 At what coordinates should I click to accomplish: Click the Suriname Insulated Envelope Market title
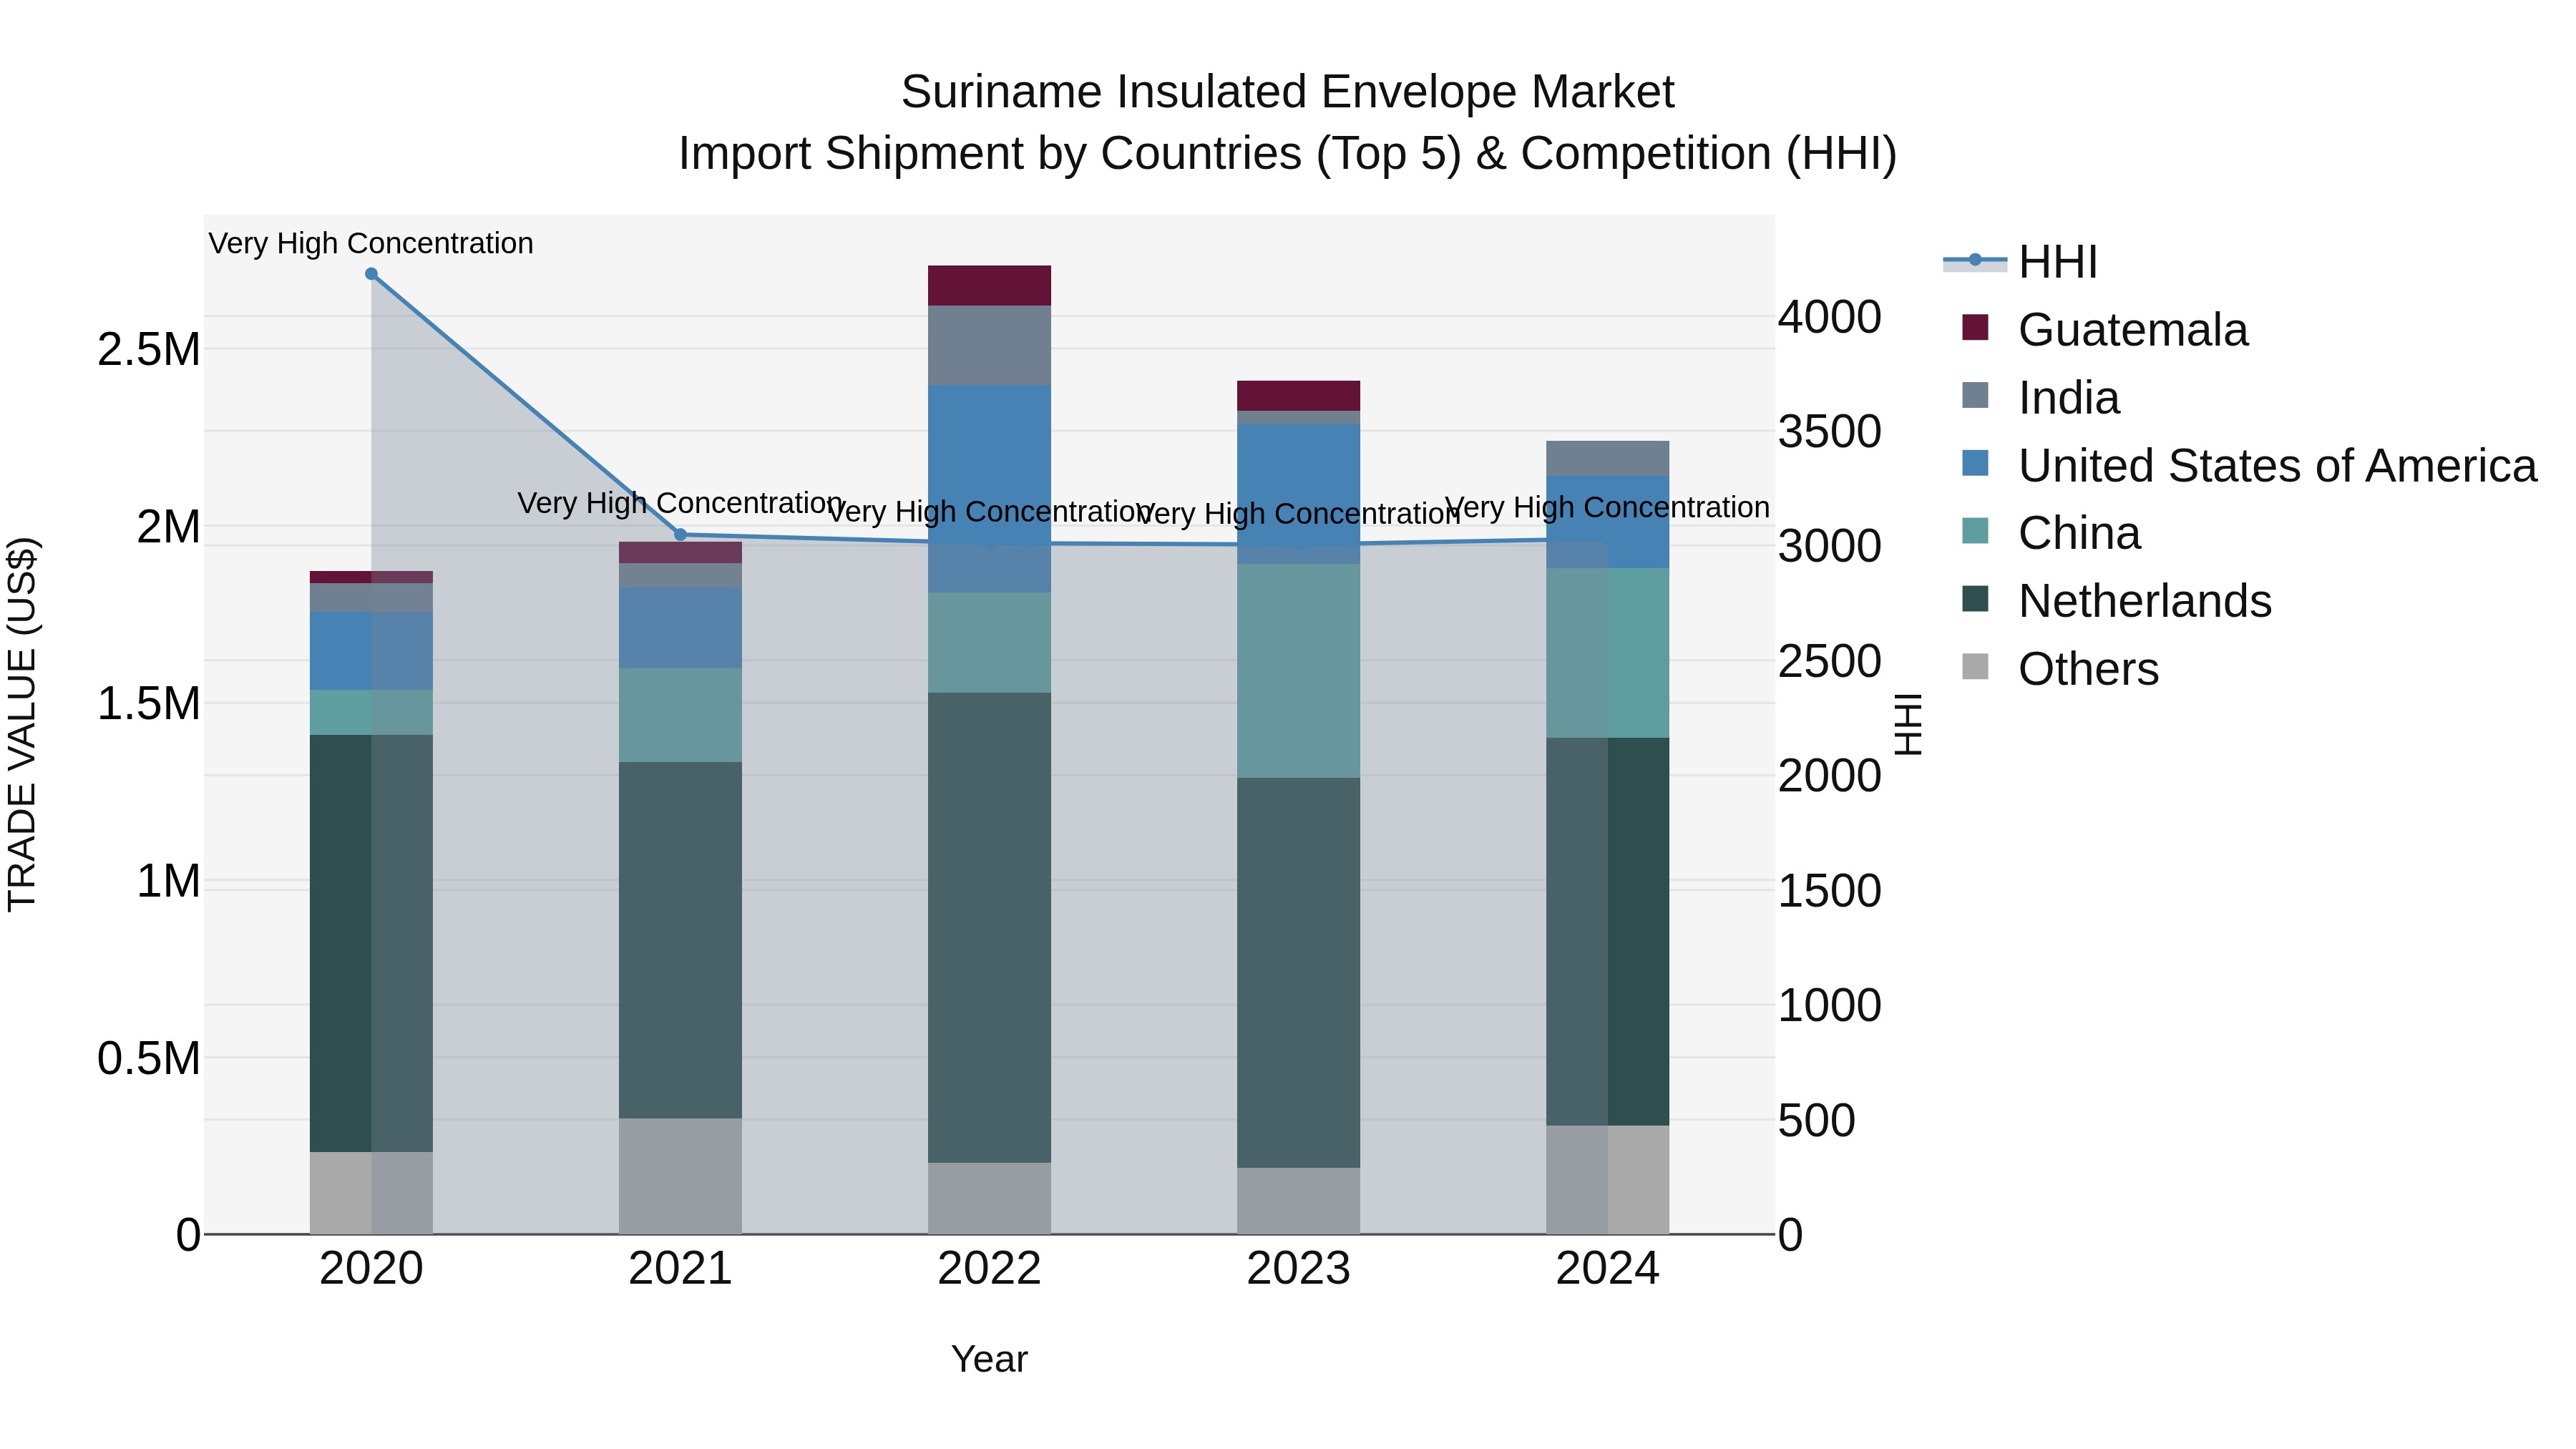pyautogui.click(x=1287, y=92)
